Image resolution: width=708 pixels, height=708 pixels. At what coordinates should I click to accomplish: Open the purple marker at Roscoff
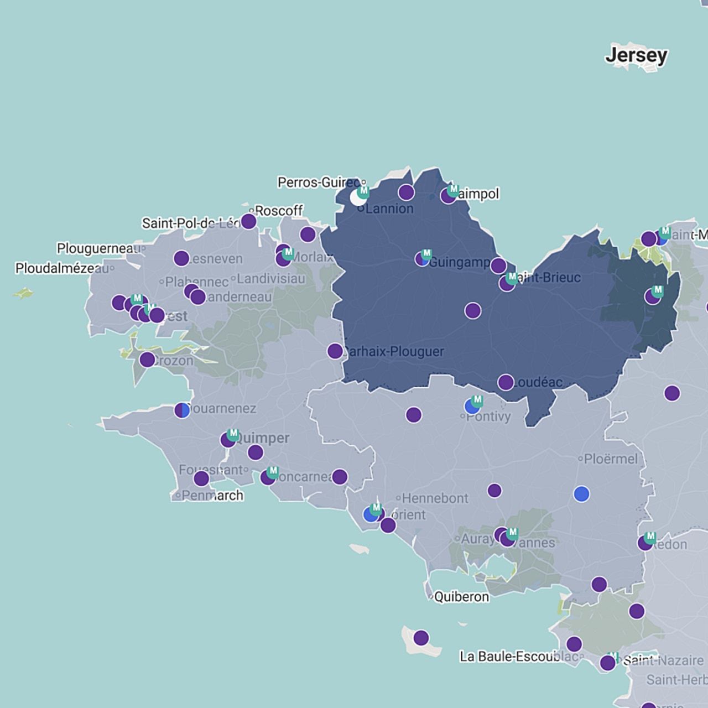[248, 221]
